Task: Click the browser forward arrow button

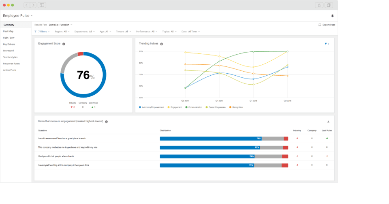Action: point(33,5)
